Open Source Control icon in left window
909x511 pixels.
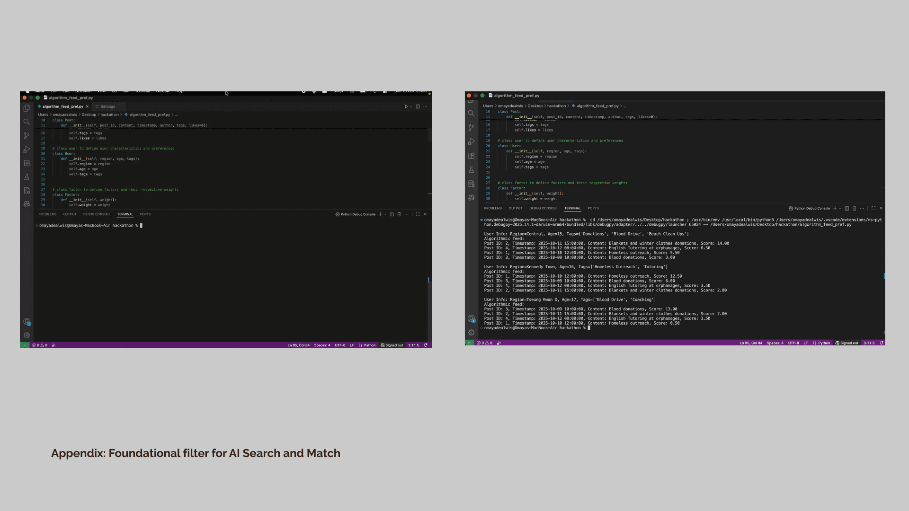[27, 136]
